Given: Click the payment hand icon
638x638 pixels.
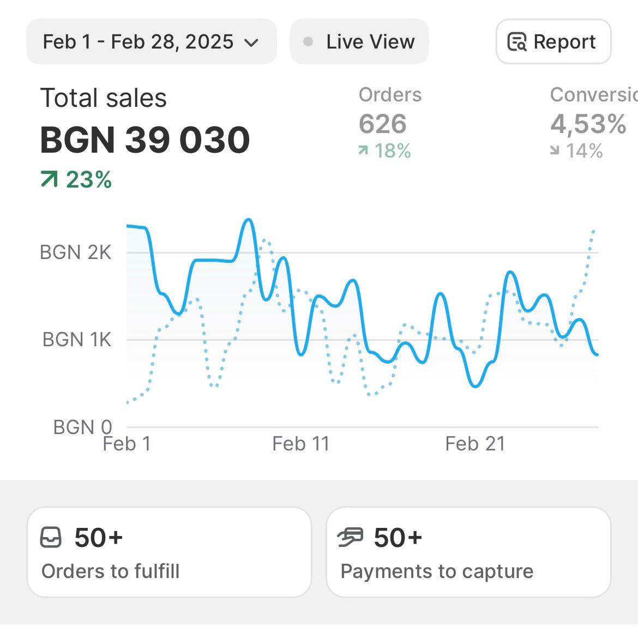Looking at the screenshot, I should pos(350,537).
